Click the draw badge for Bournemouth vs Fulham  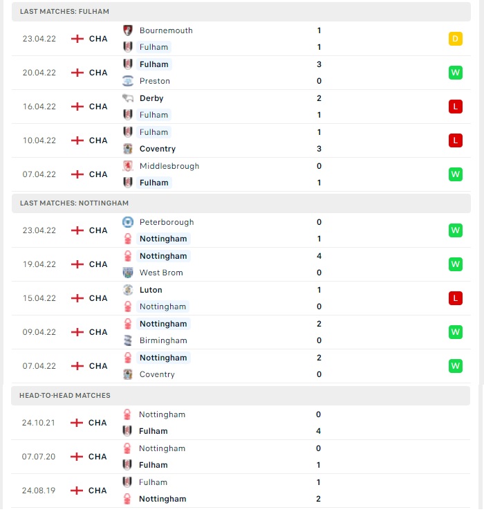pos(455,39)
